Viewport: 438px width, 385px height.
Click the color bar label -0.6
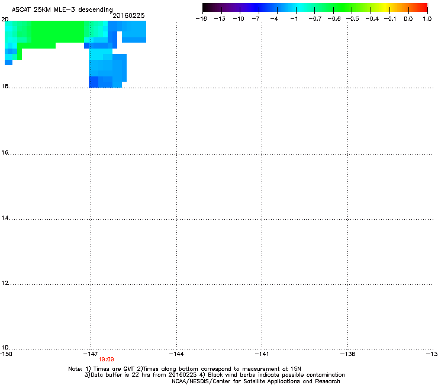coord(334,19)
